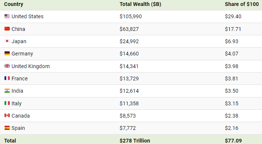This screenshot has width=262, height=144.
Task: Click the Spain flag icon
Action: pyautogui.click(x=7, y=128)
